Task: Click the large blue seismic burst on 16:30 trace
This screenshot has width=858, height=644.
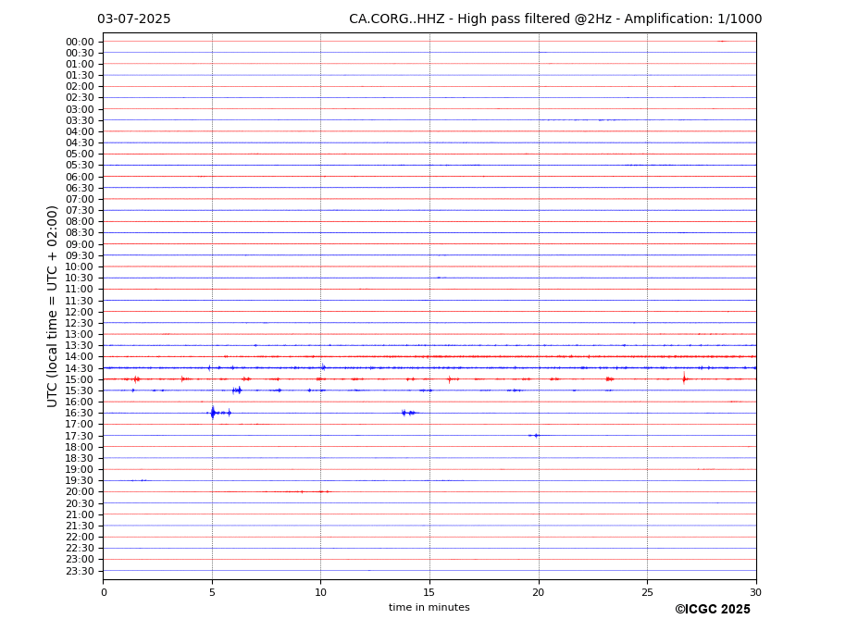Action: 213,413
